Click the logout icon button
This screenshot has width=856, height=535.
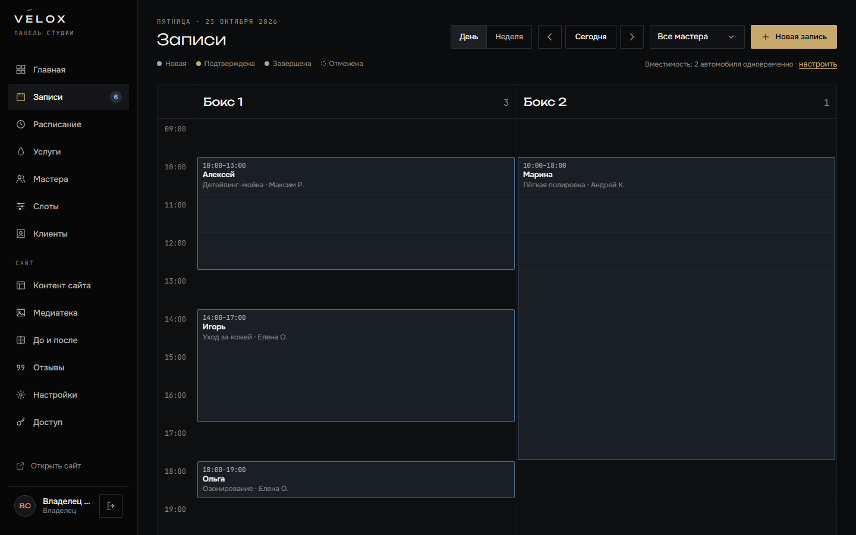point(111,506)
